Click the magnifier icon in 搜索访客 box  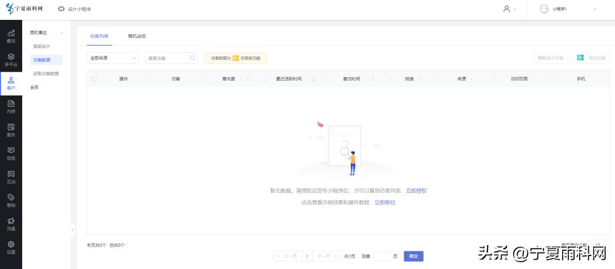(x=192, y=58)
